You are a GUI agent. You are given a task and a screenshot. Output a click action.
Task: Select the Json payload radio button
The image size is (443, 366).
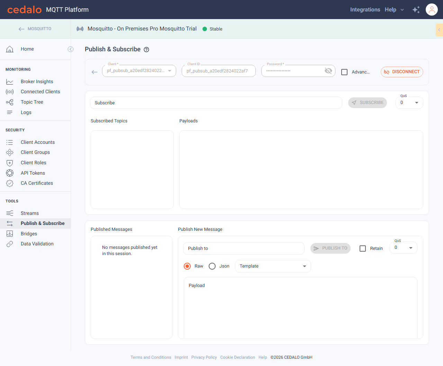tap(212, 266)
